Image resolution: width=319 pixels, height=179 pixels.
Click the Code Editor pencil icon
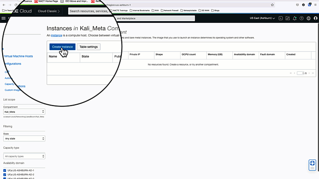[287, 18]
